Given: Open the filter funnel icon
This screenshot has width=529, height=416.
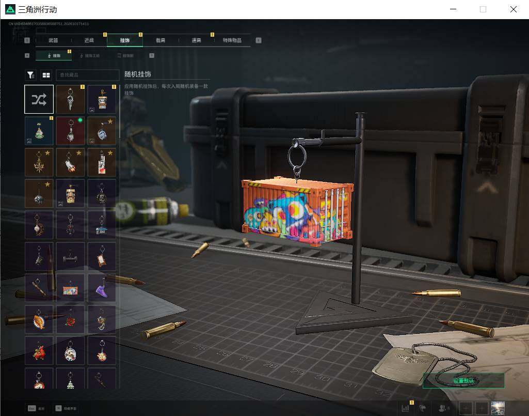Looking at the screenshot, I should pos(30,75).
